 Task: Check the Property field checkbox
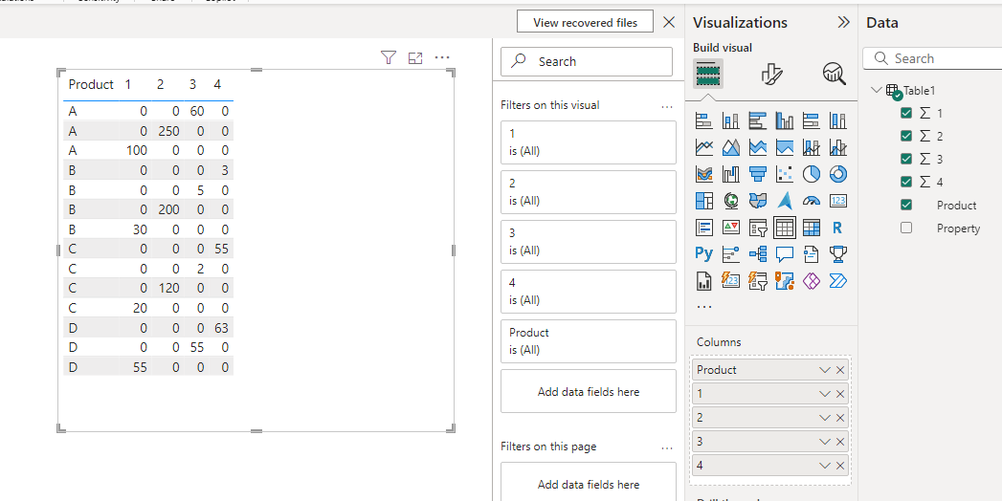coord(906,228)
